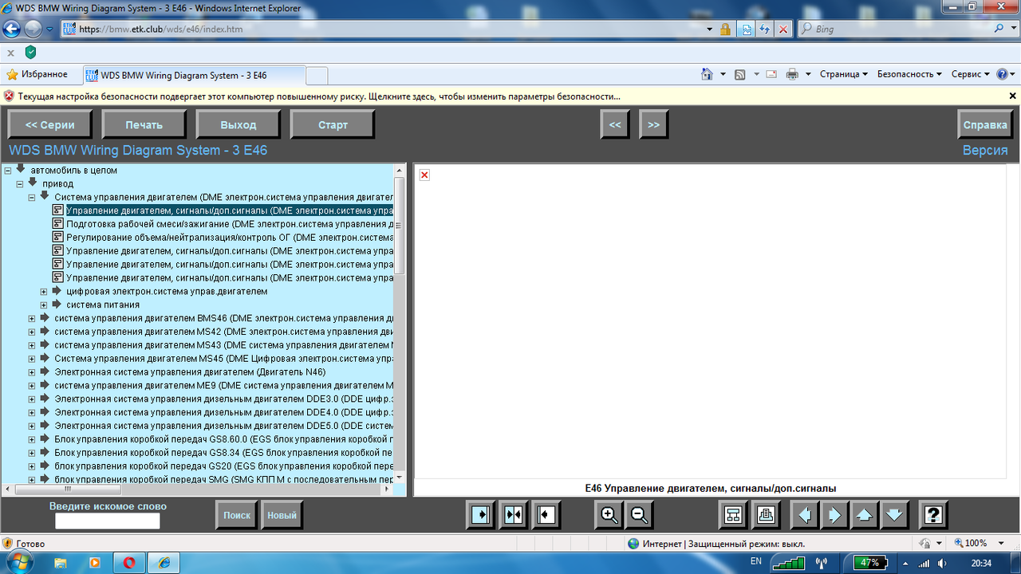Viewport: 1021px width, 574px height.
Task: Click the print diagram icon in bottom toolbar
Action: point(766,515)
